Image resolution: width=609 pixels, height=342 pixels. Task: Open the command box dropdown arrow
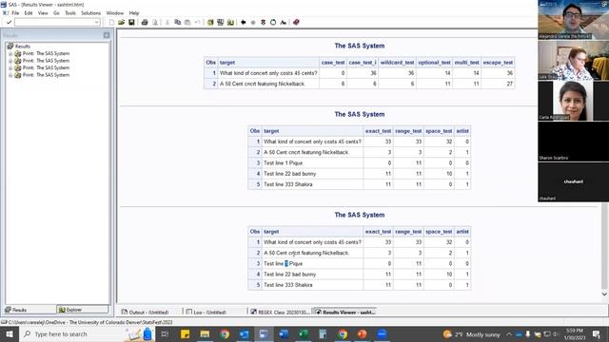coord(97,23)
